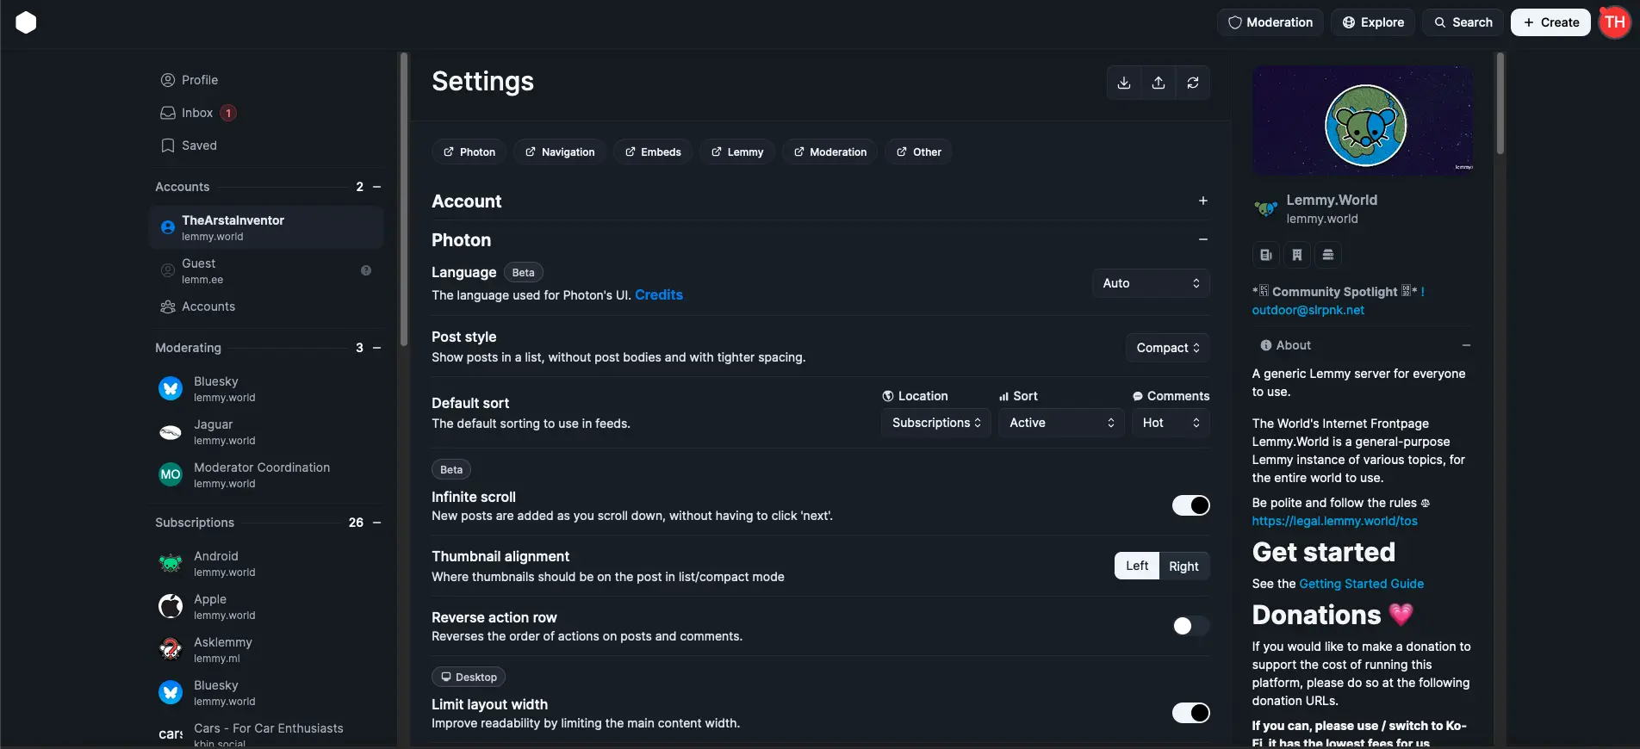
Task: Open the Language Auto dropdown
Action: tap(1150, 283)
